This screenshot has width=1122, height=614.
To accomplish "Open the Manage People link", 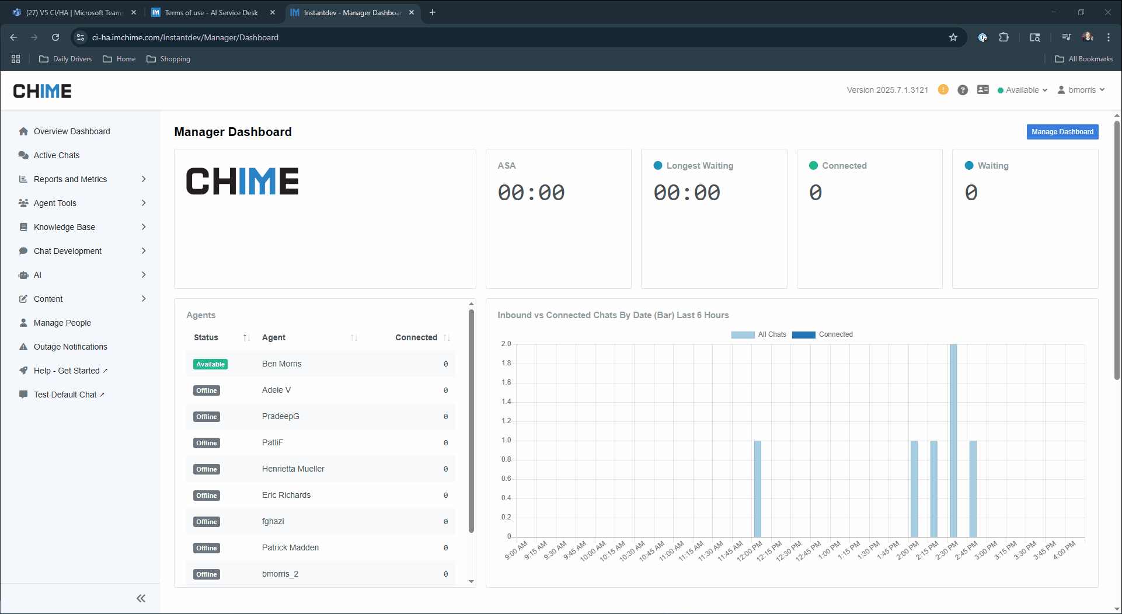I will coord(62,323).
